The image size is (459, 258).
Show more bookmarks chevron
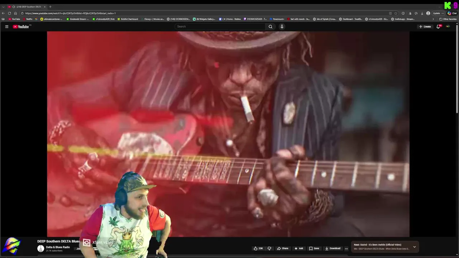(x=433, y=19)
